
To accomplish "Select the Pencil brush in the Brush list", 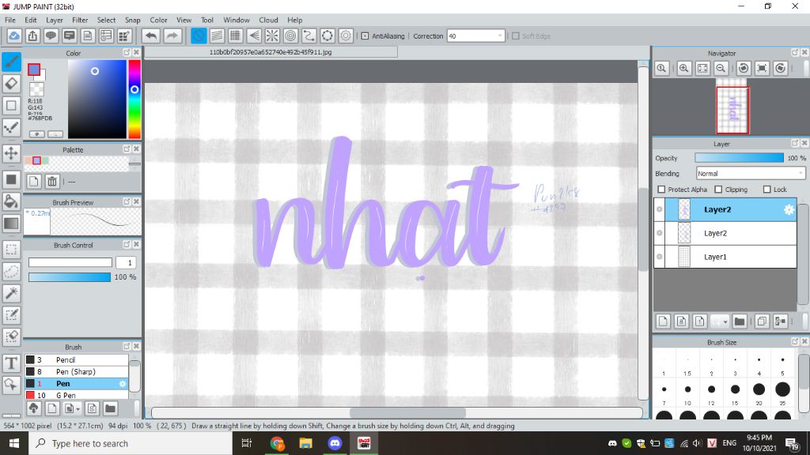I will 77,359.
